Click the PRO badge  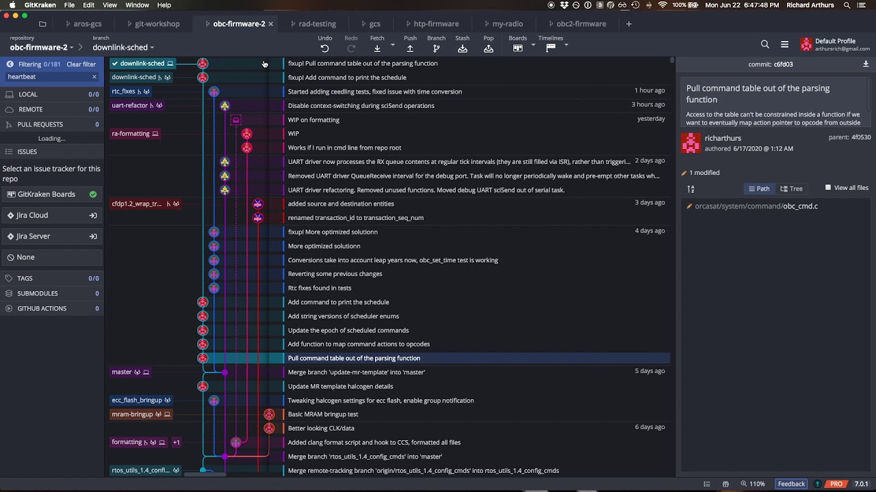pyautogui.click(x=836, y=484)
